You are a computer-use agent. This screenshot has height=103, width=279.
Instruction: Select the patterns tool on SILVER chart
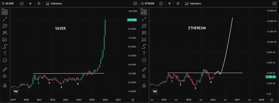(x=5, y=33)
